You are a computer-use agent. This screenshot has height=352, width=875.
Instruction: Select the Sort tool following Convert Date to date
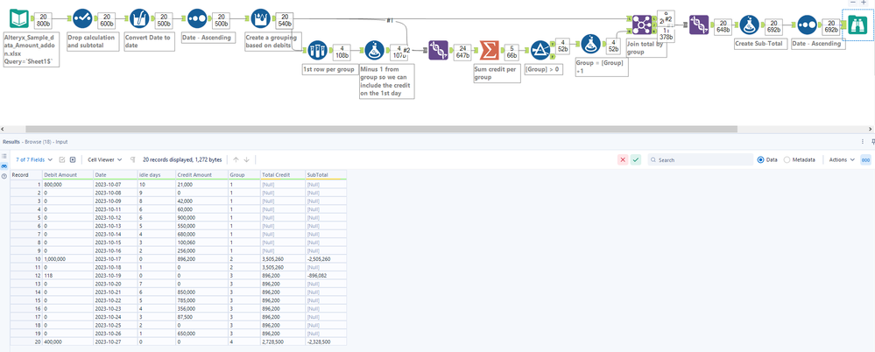[x=196, y=19]
